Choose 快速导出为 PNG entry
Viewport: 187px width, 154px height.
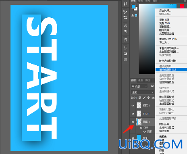point(168,39)
